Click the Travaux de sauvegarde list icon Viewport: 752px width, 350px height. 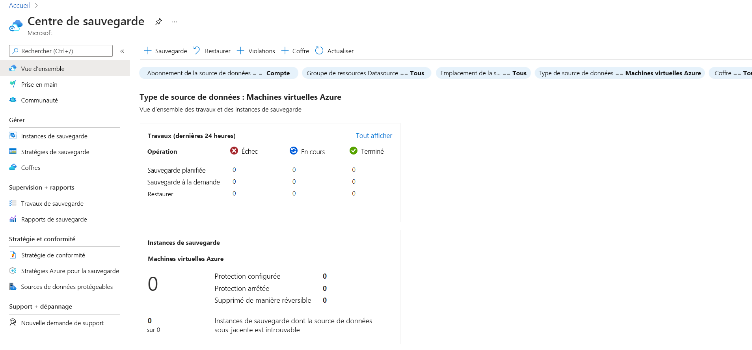click(13, 203)
